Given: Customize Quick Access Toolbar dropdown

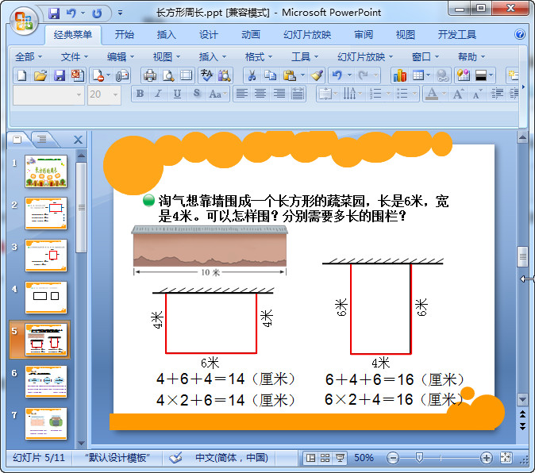Looking at the screenshot, I should click(120, 13).
